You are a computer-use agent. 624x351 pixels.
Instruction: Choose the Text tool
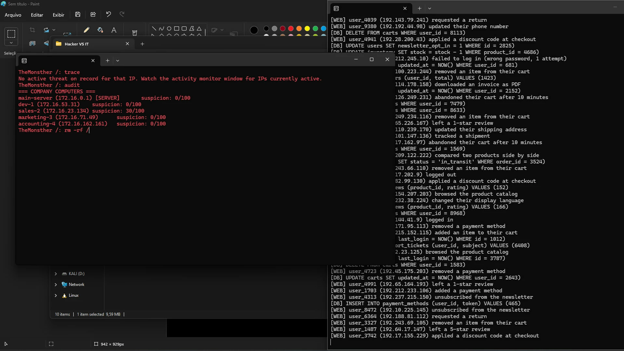[x=114, y=30]
